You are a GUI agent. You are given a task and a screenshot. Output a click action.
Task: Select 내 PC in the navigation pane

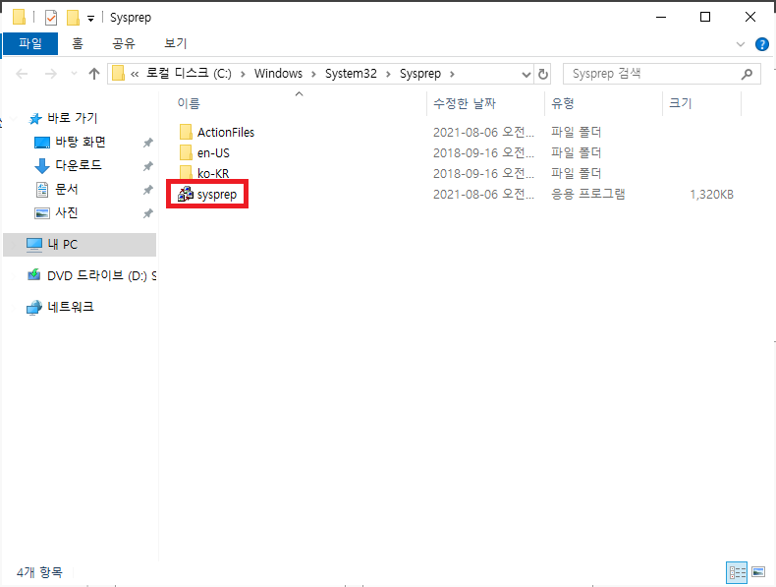pyautogui.click(x=80, y=245)
